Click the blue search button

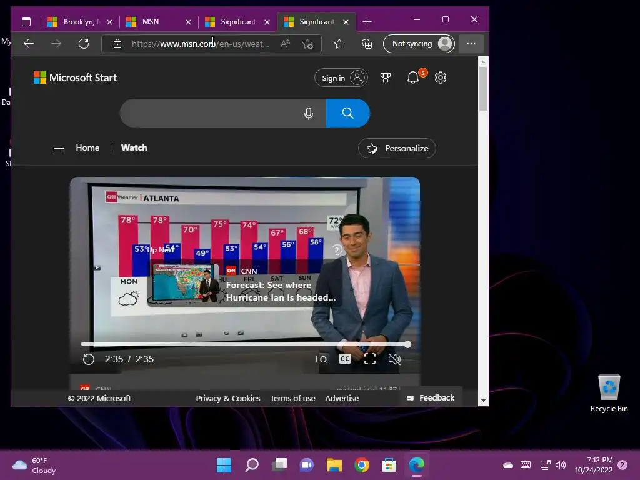click(x=347, y=113)
